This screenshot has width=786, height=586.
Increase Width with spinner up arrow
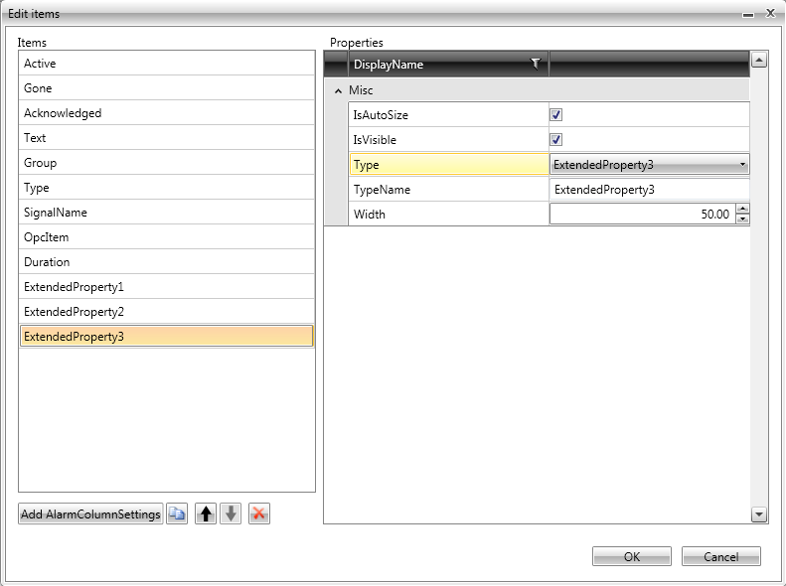click(x=742, y=209)
